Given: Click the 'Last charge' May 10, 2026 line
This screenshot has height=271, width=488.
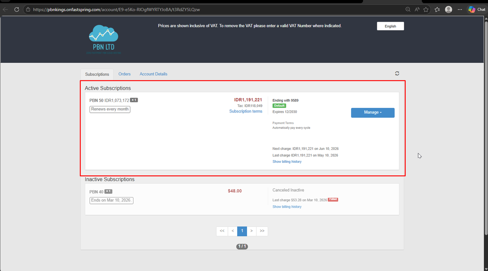Looking at the screenshot, I should click(x=305, y=156).
